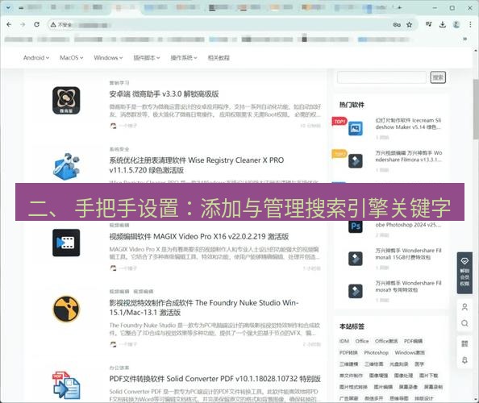This screenshot has height=403, width=479.
Task: Select the 三维建模 tag
Action: pyautogui.click(x=349, y=364)
